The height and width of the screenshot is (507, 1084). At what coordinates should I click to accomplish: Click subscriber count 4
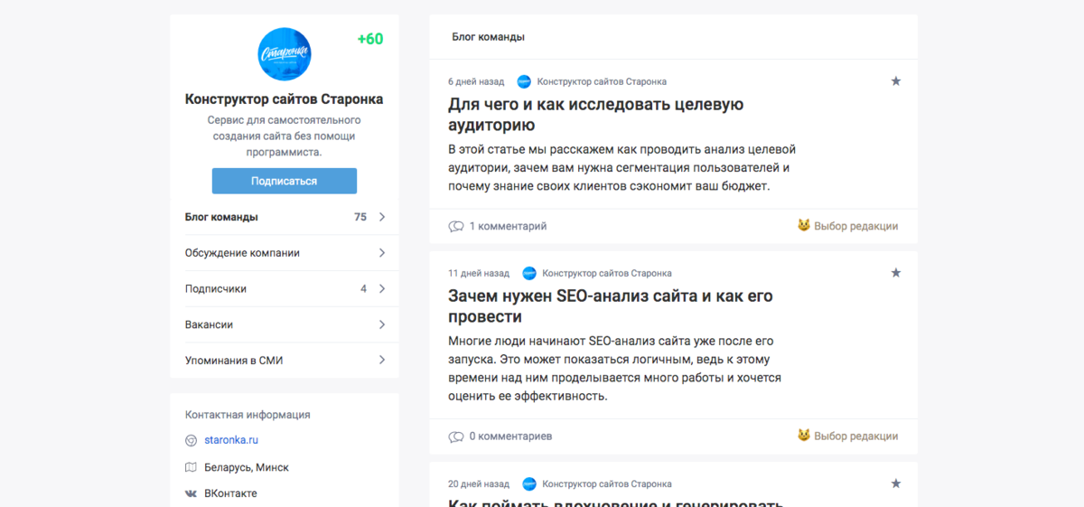click(x=363, y=289)
